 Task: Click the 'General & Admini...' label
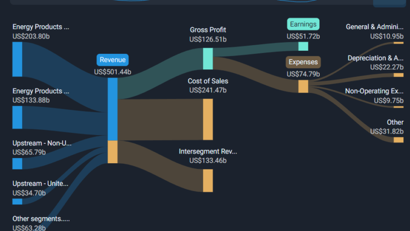tap(375, 27)
